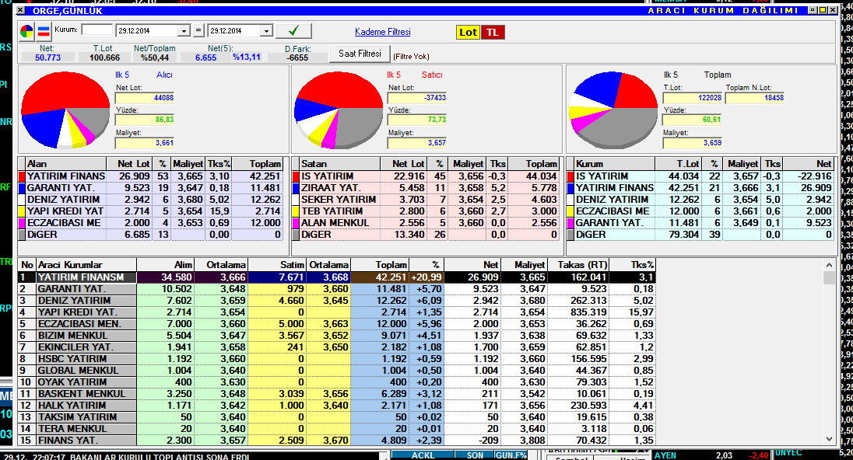Click the blue-red bar list view icon
Image resolution: width=853 pixels, height=460 pixels.
click(44, 31)
